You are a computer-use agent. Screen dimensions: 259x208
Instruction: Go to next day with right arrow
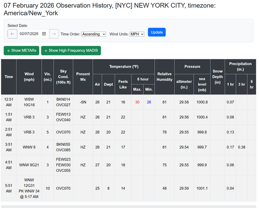(x=54, y=34)
